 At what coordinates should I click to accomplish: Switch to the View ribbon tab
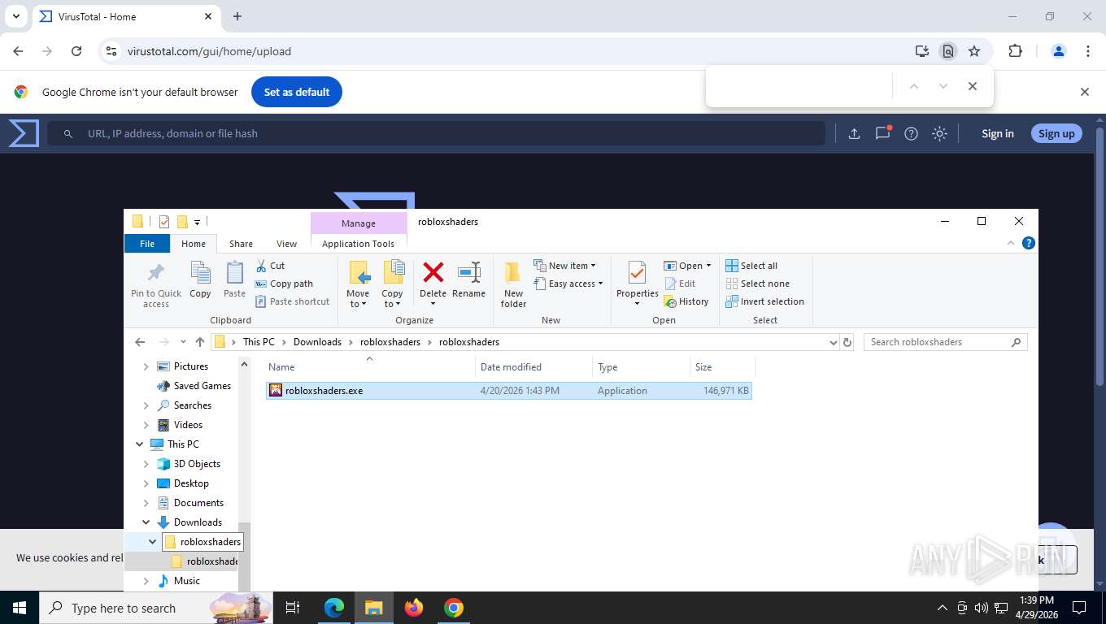[286, 244]
